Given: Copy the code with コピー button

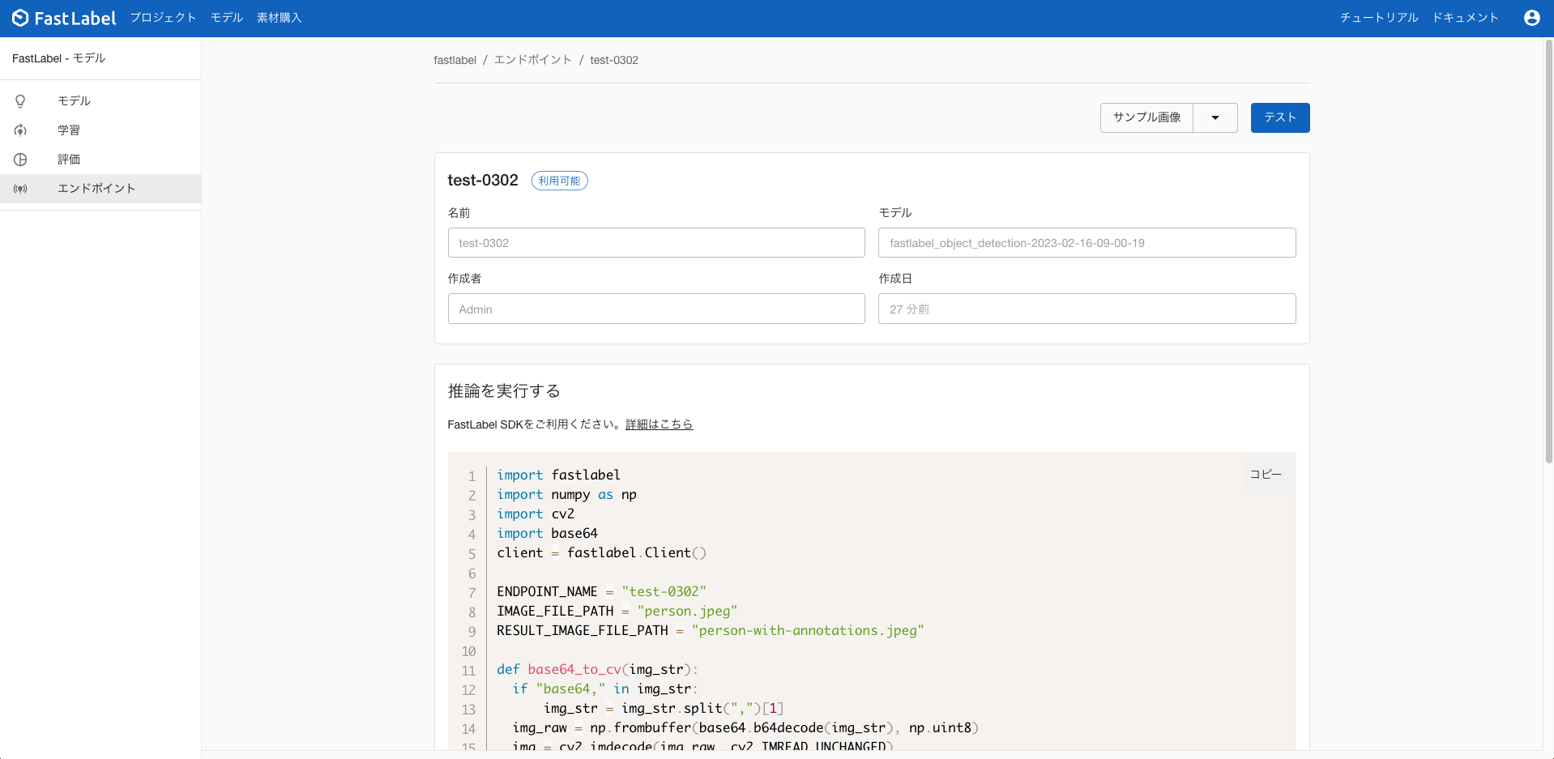Looking at the screenshot, I should (x=1266, y=475).
